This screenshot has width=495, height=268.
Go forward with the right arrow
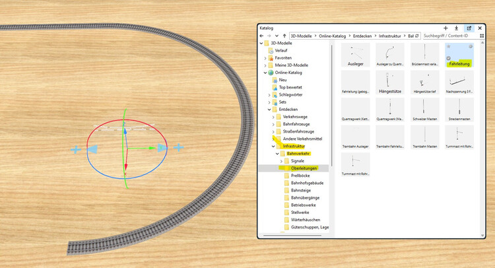pyautogui.click(x=269, y=36)
